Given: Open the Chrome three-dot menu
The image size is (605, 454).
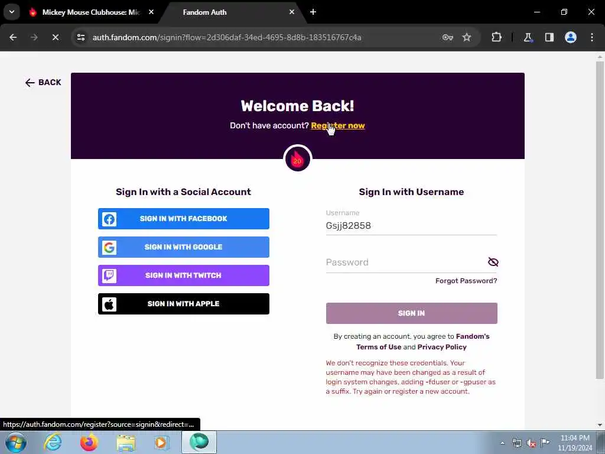Looking at the screenshot, I should tap(592, 37).
